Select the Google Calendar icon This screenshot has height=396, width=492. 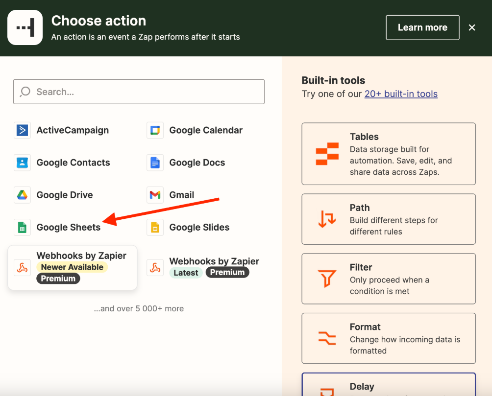click(155, 130)
